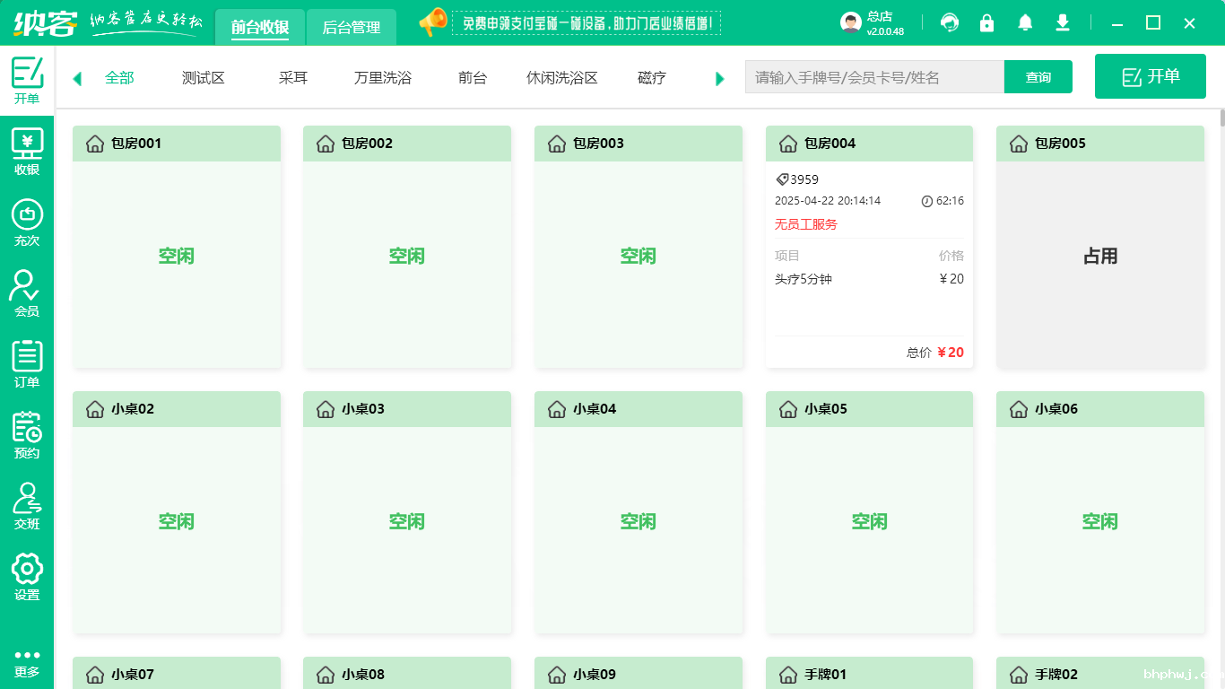Open the 收银 cashier sidebar icon

tap(27, 152)
